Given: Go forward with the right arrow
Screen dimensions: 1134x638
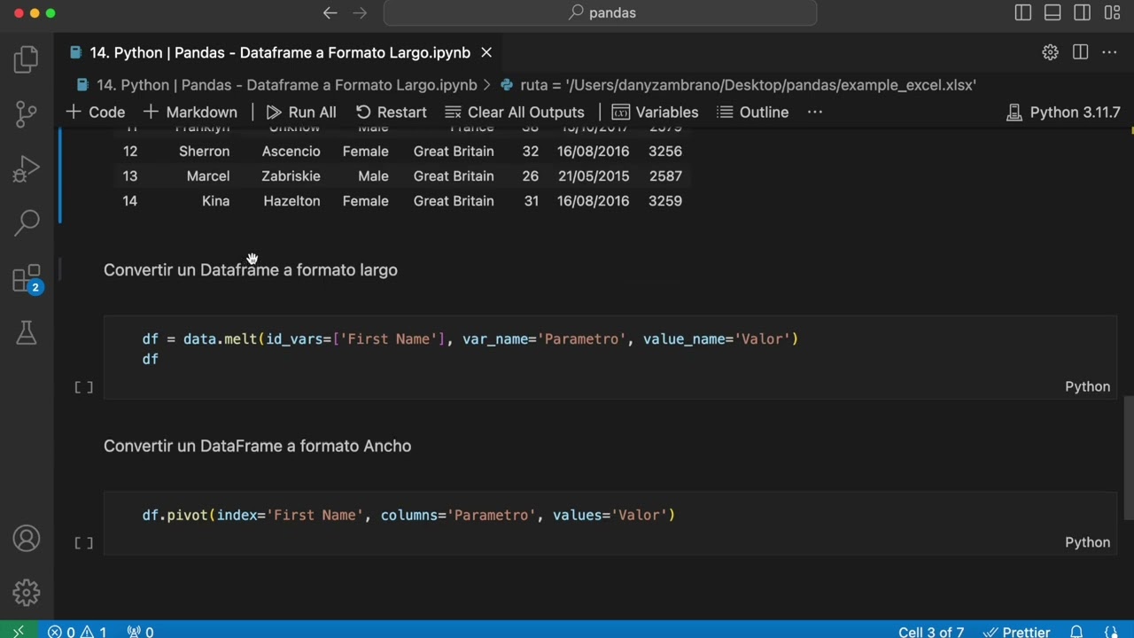Looking at the screenshot, I should [x=360, y=12].
